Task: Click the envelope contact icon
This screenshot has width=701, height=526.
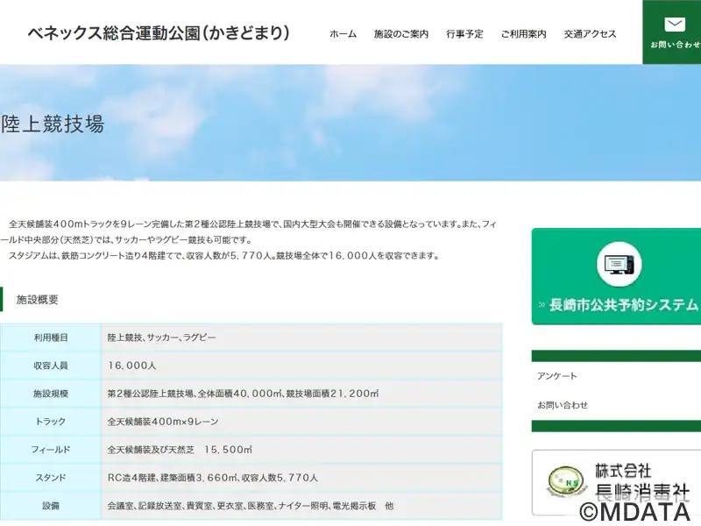Action: tap(675, 25)
